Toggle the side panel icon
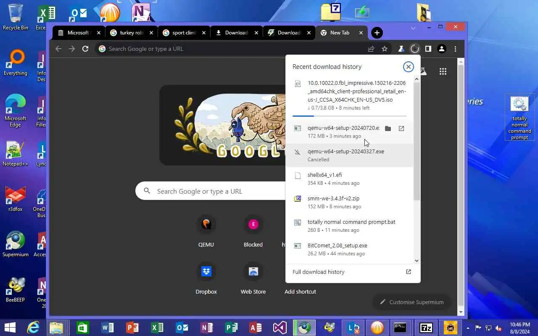This screenshot has height=336, width=538. click(428, 49)
